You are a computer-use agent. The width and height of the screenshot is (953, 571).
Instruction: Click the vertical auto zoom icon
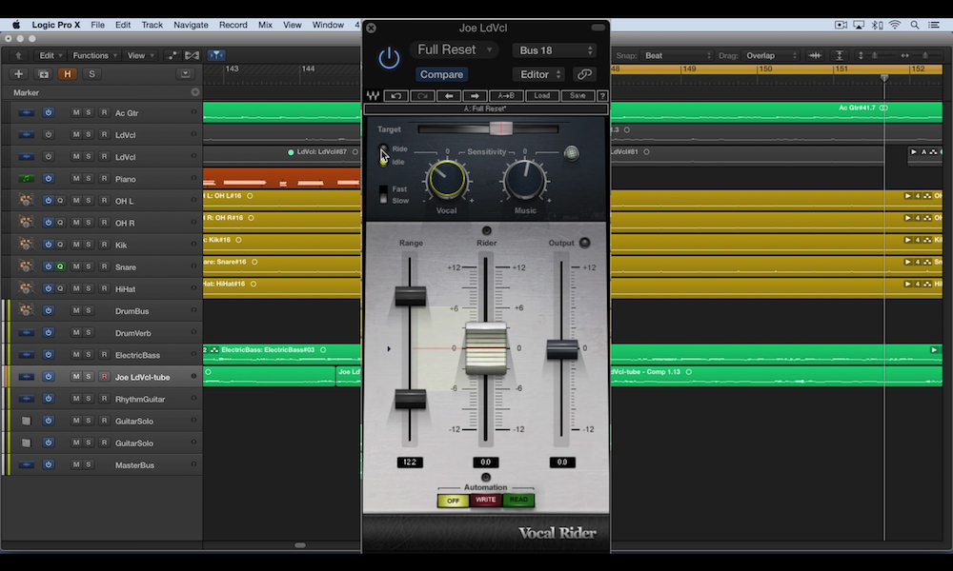[x=839, y=55]
